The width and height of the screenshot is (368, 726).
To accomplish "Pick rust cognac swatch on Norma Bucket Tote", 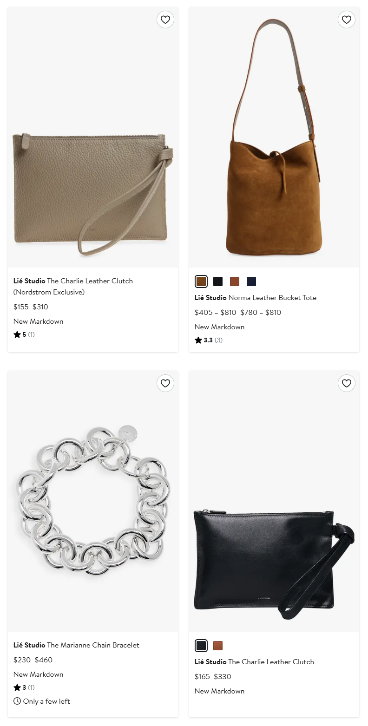I will [x=235, y=281].
